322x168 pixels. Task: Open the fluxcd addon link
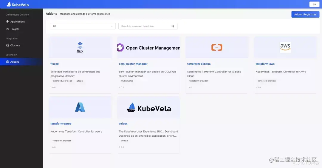pos(55,64)
